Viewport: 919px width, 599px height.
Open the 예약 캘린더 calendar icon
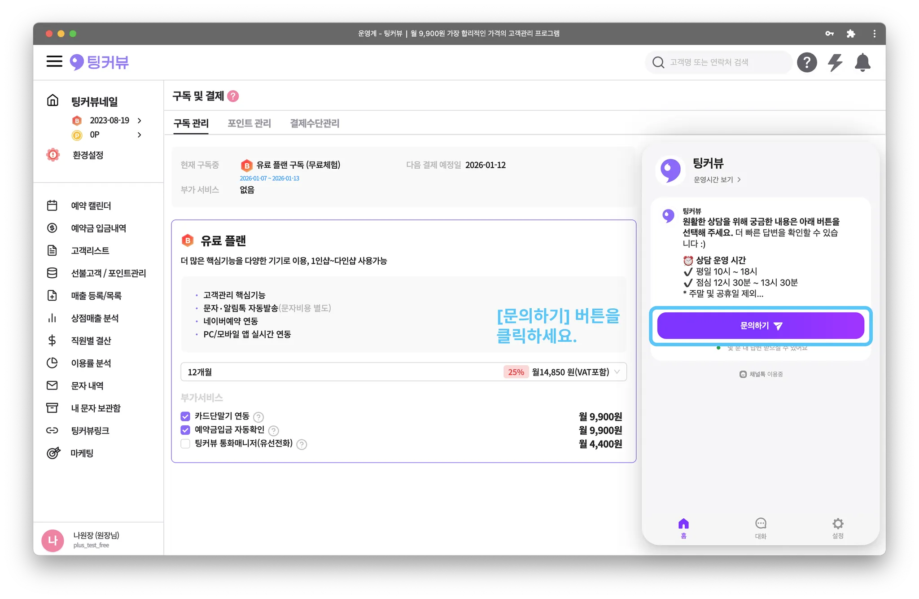pyautogui.click(x=52, y=205)
